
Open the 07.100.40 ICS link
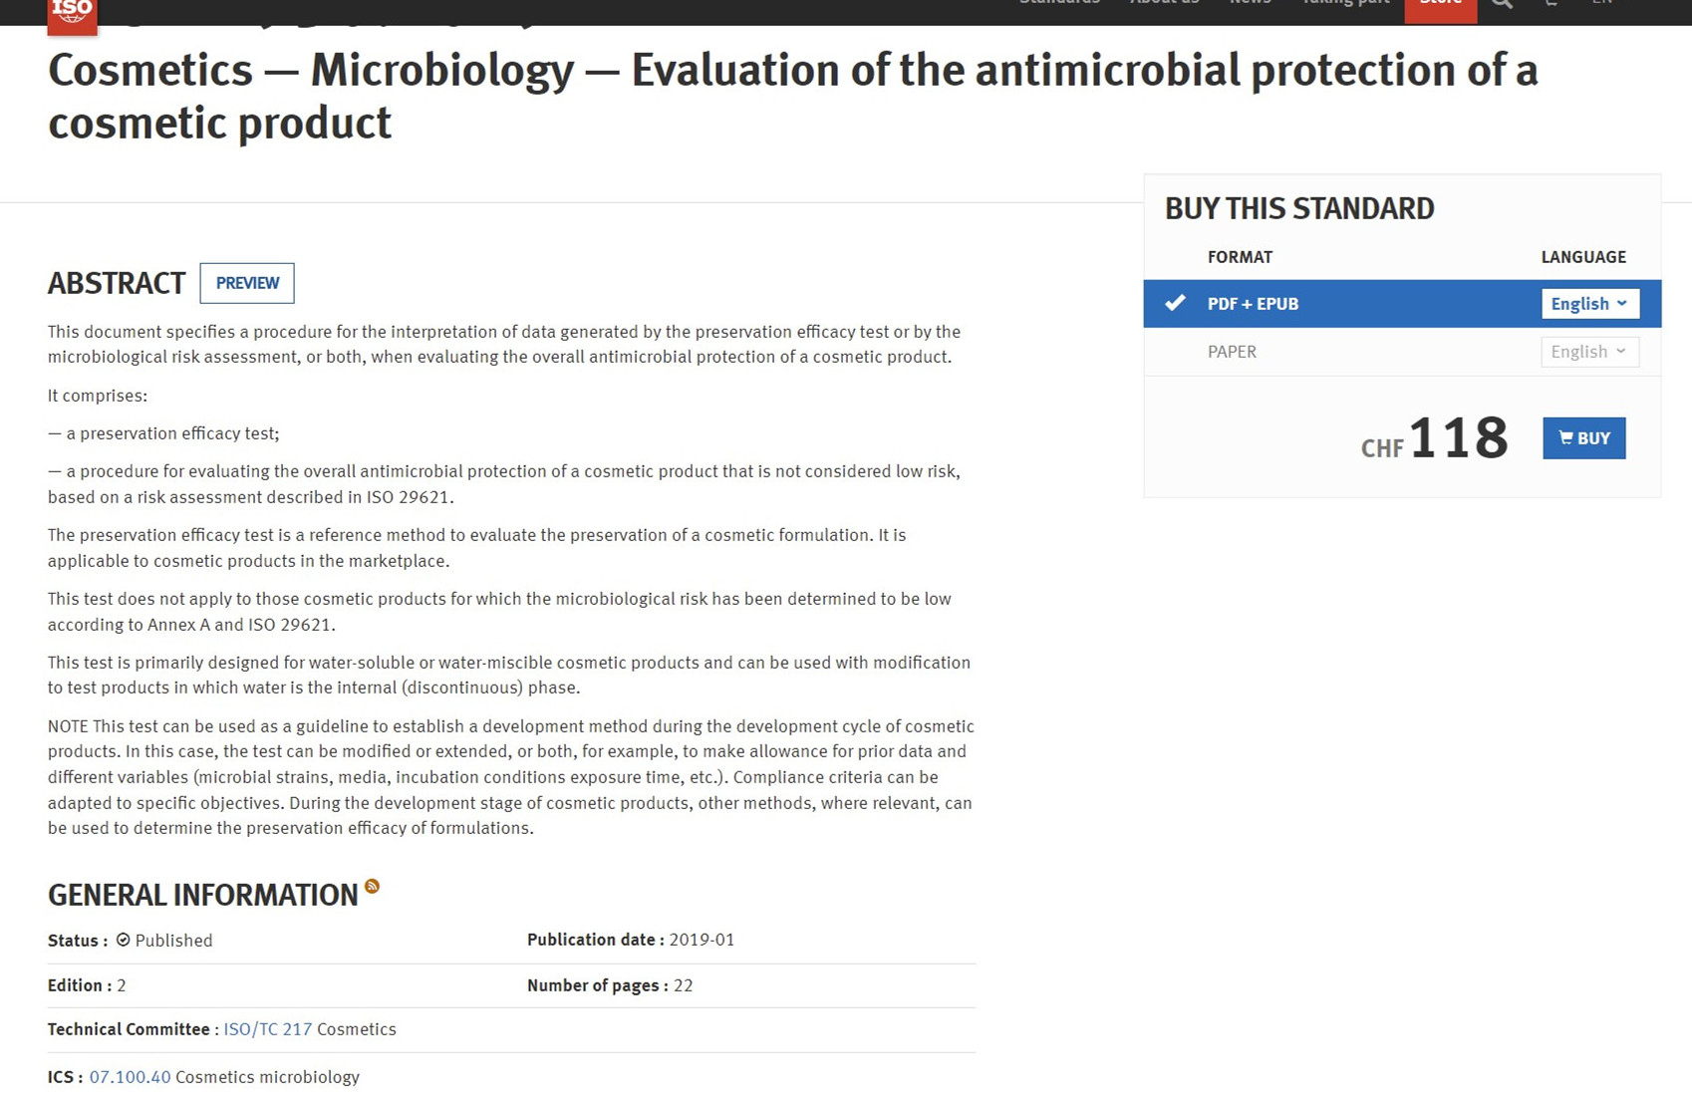tap(130, 1077)
